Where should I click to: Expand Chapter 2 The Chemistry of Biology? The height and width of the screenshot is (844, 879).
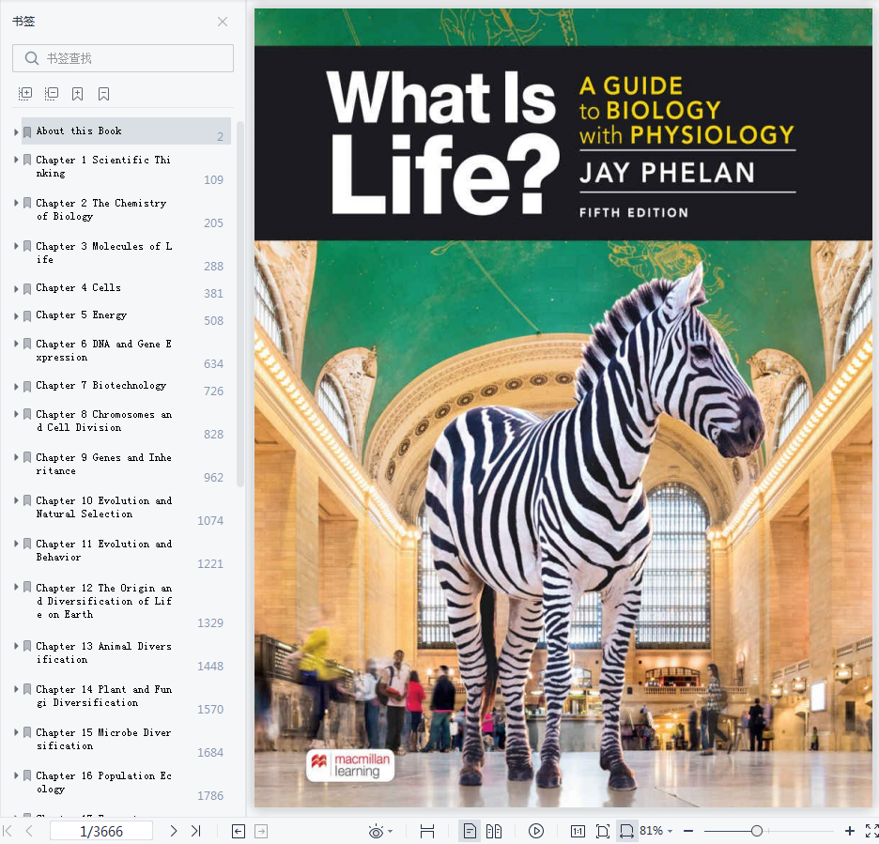16,203
